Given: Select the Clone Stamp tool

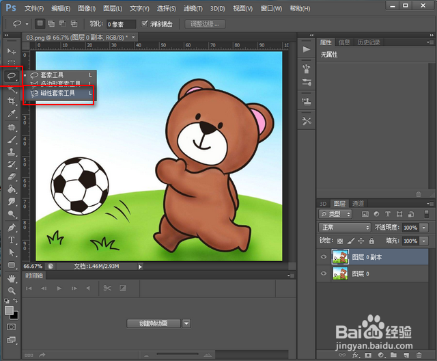Looking at the screenshot, I should click(12, 152).
